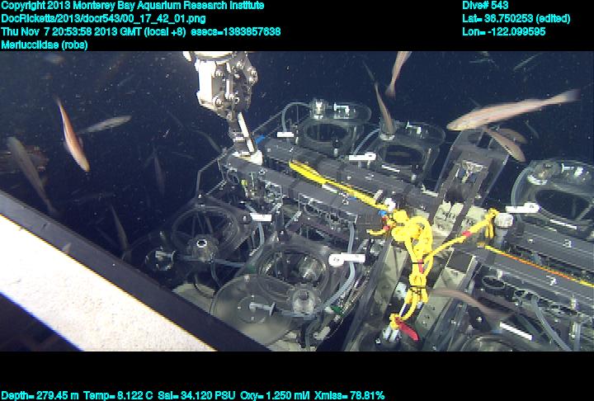This screenshot has width=594, height=401.
Task: Click the esecs=1383857638 value
Action: 236,31
